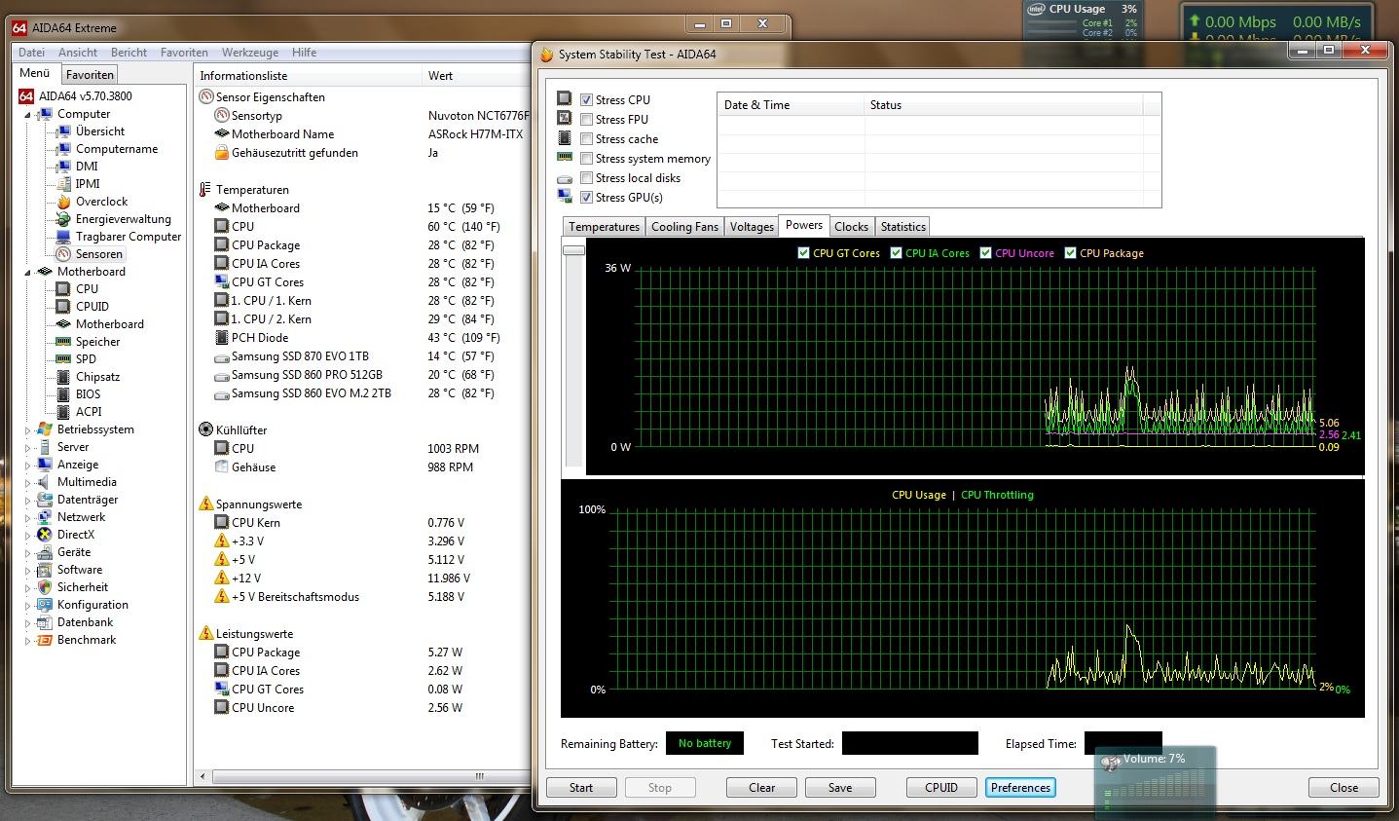Click the Sensor Eigenschaften header icon

(206, 97)
